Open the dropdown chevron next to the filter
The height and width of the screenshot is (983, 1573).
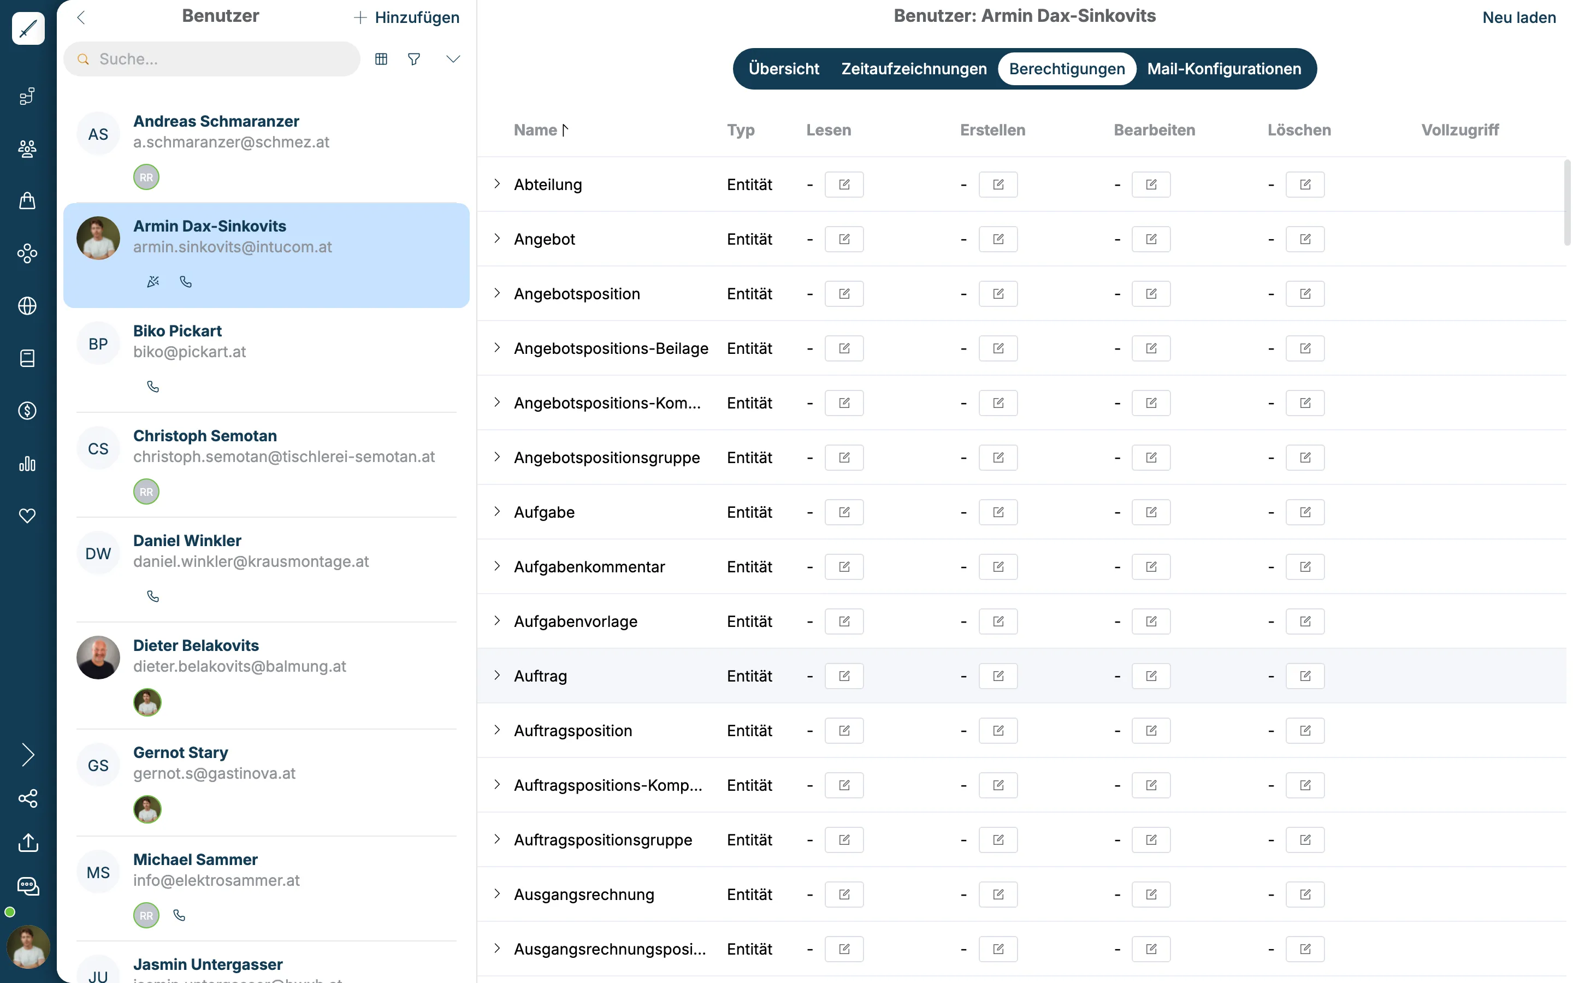coord(453,59)
